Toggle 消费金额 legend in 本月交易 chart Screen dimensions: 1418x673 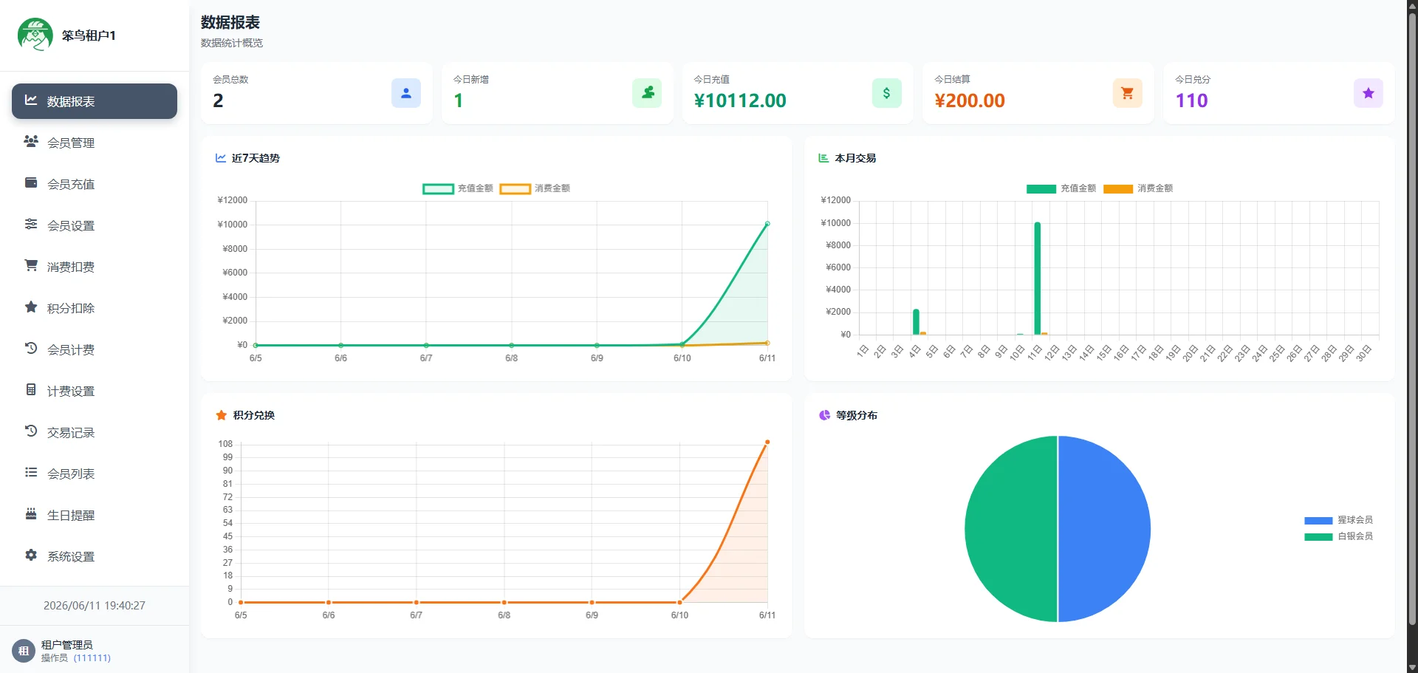(1138, 188)
